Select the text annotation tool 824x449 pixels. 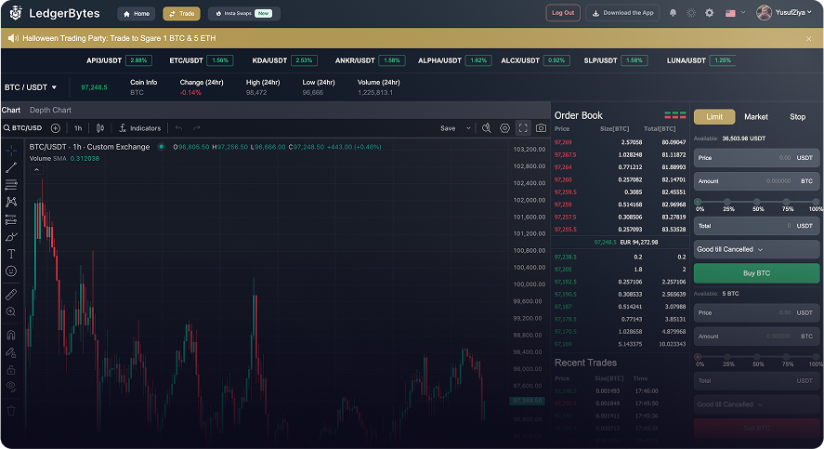11,253
